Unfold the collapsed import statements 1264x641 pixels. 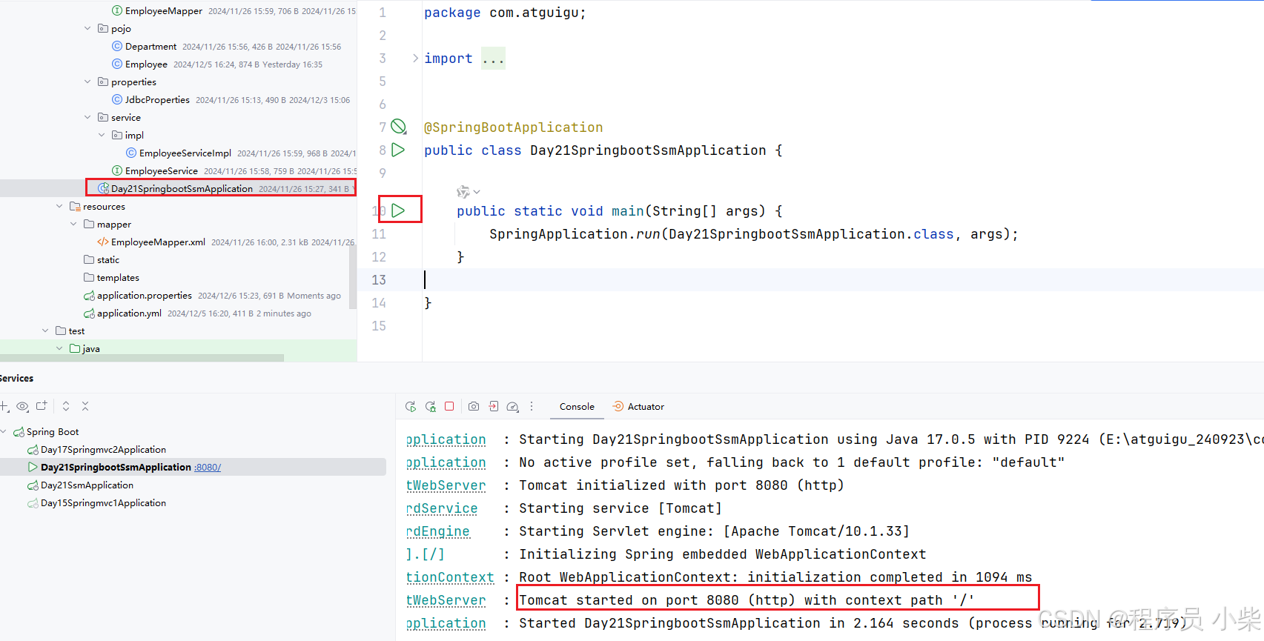[x=415, y=58]
